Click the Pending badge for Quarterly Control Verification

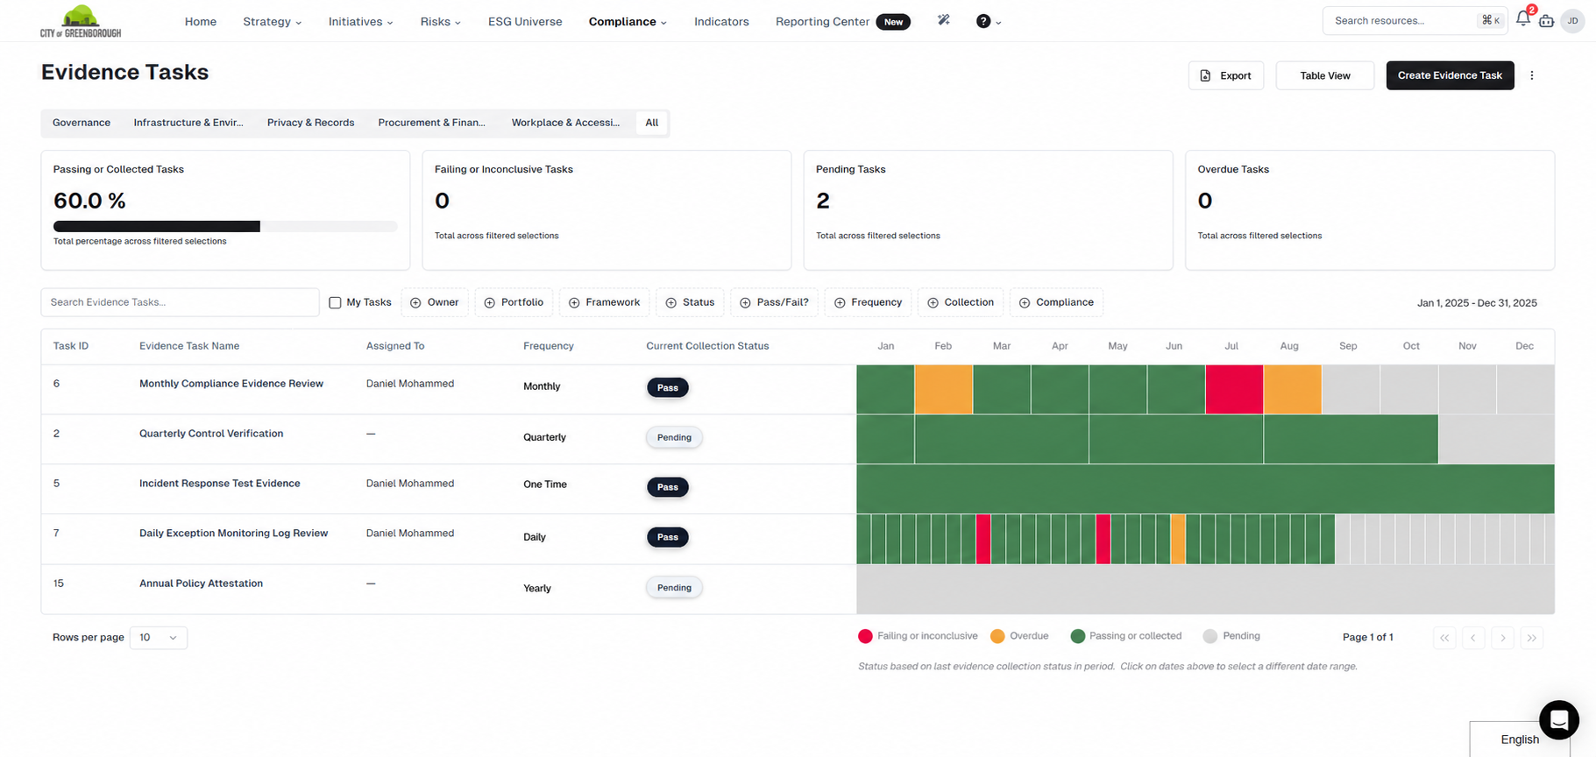[674, 437]
